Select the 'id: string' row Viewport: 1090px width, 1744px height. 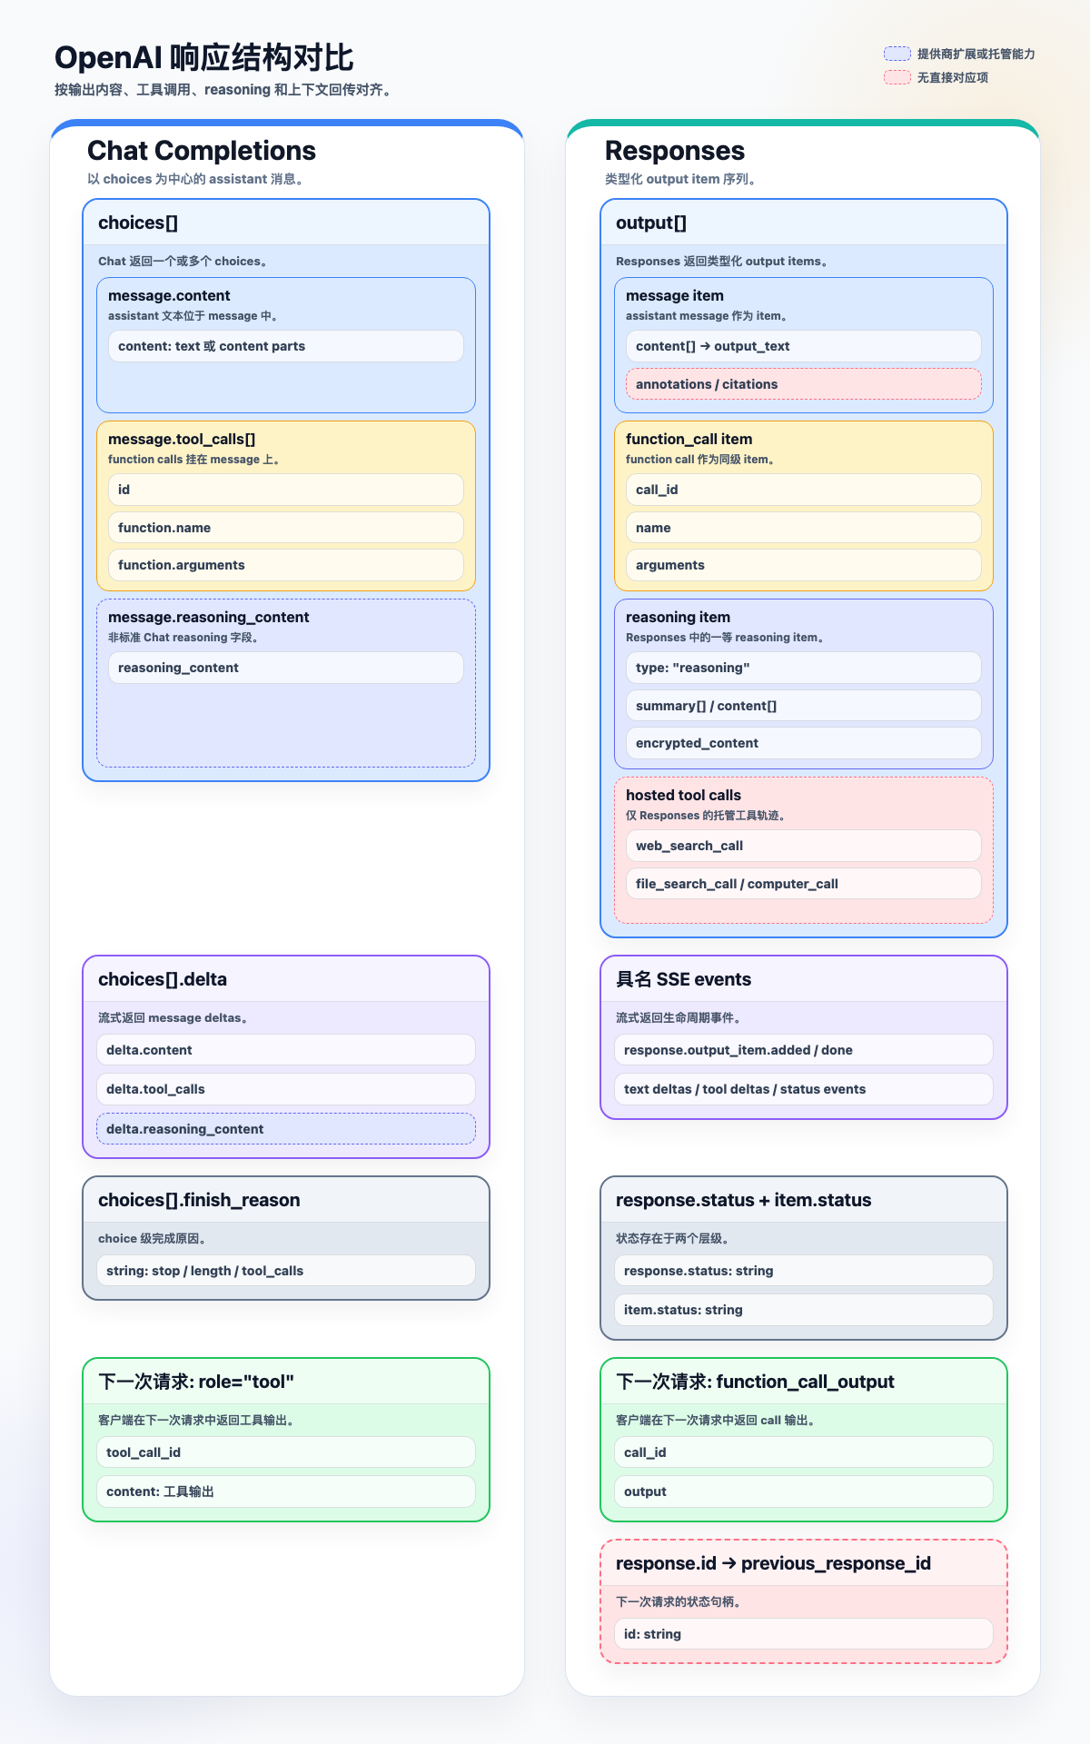click(804, 1634)
